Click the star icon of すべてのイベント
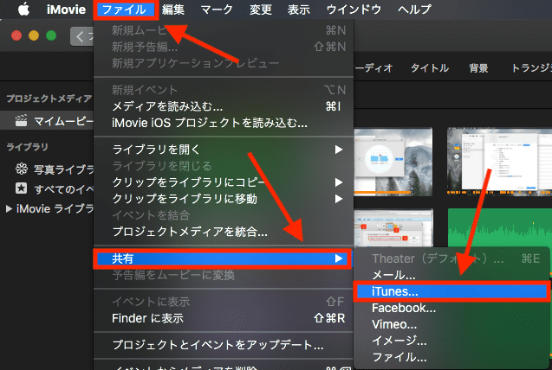552x370 pixels. [x=21, y=188]
